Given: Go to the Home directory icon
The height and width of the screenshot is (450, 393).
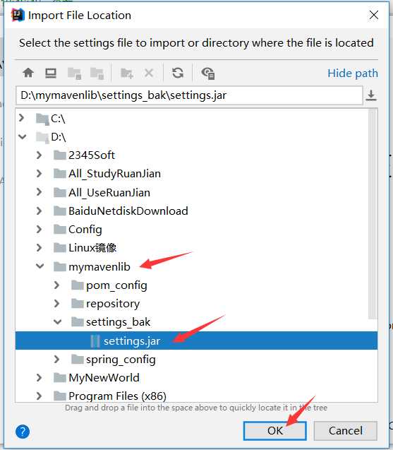Looking at the screenshot, I should pos(28,73).
